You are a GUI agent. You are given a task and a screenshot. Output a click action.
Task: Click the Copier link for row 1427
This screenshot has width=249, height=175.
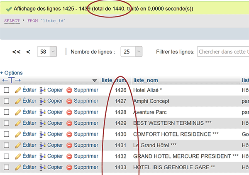coord(55,101)
